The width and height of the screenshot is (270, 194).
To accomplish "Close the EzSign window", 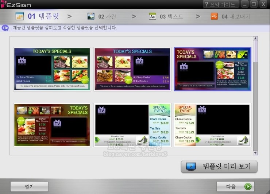I will tap(263, 4).
